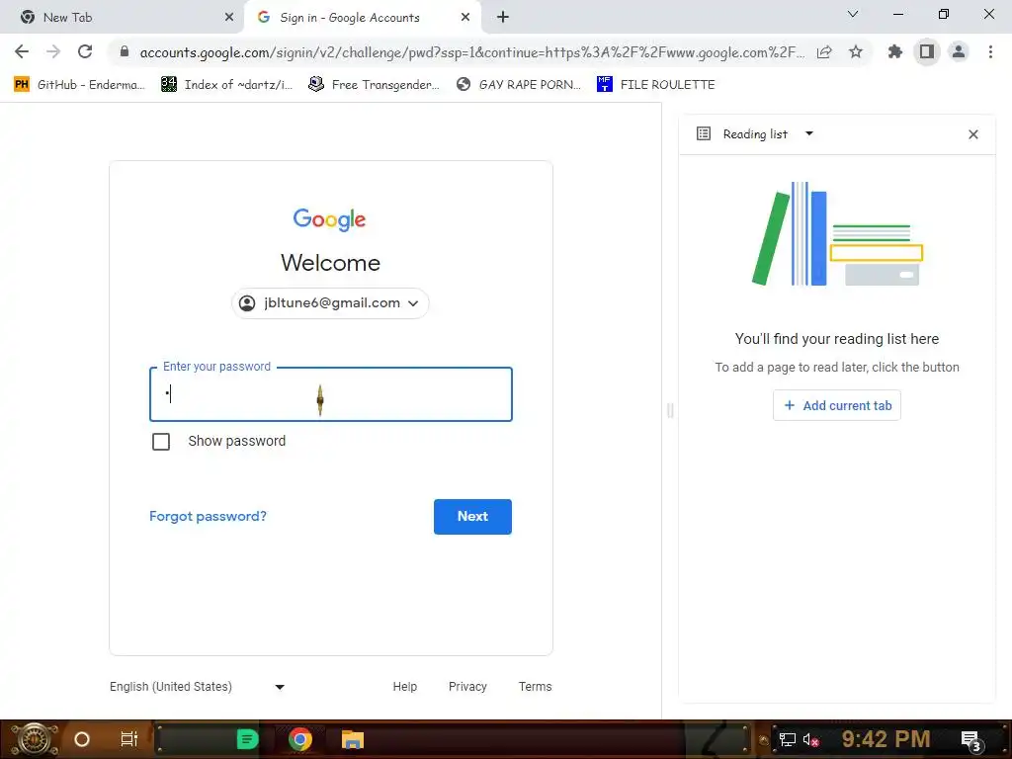
Task: Open the notification center icon
Action: [971, 741]
